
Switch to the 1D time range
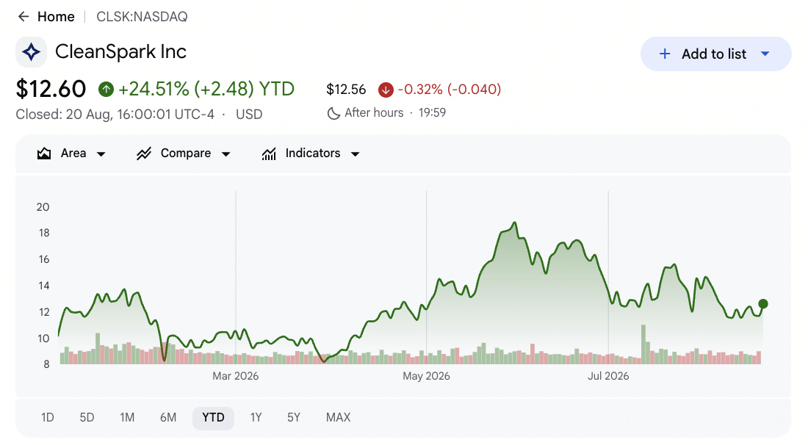[x=48, y=417]
